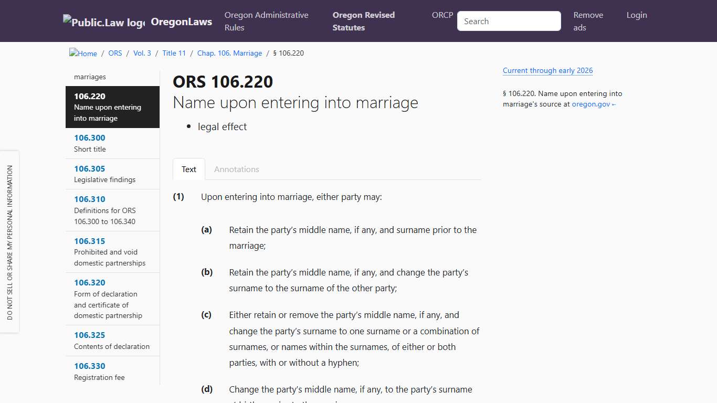This screenshot has width=717, height=403.
Task: Click the Search input field
Action: (x=508, y=21)
